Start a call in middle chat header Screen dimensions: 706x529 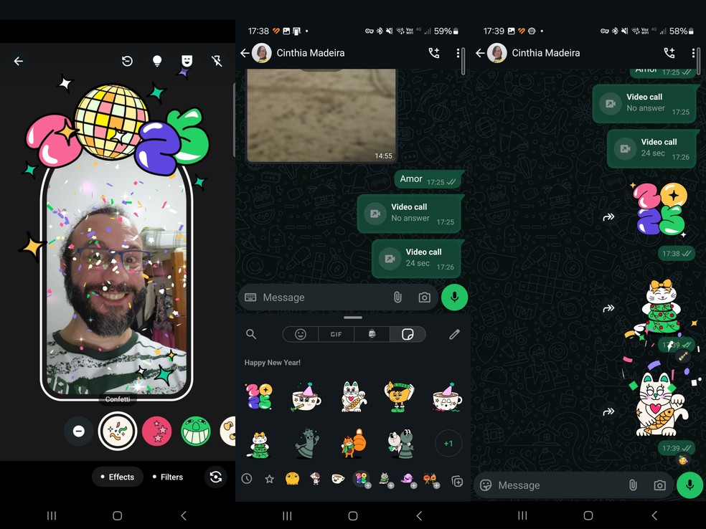tap(433, 53)
